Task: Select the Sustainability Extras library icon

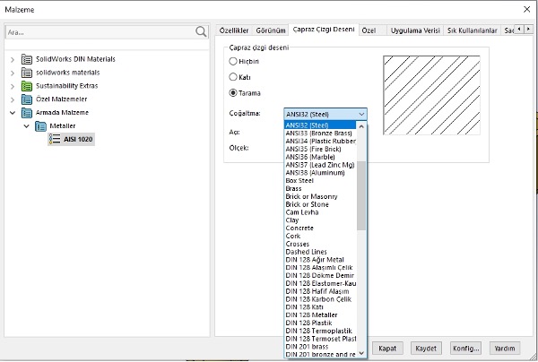Action: (27, 86)
